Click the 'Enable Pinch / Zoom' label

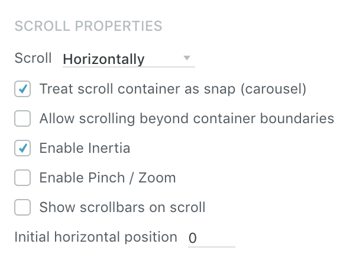coord(108,178)
